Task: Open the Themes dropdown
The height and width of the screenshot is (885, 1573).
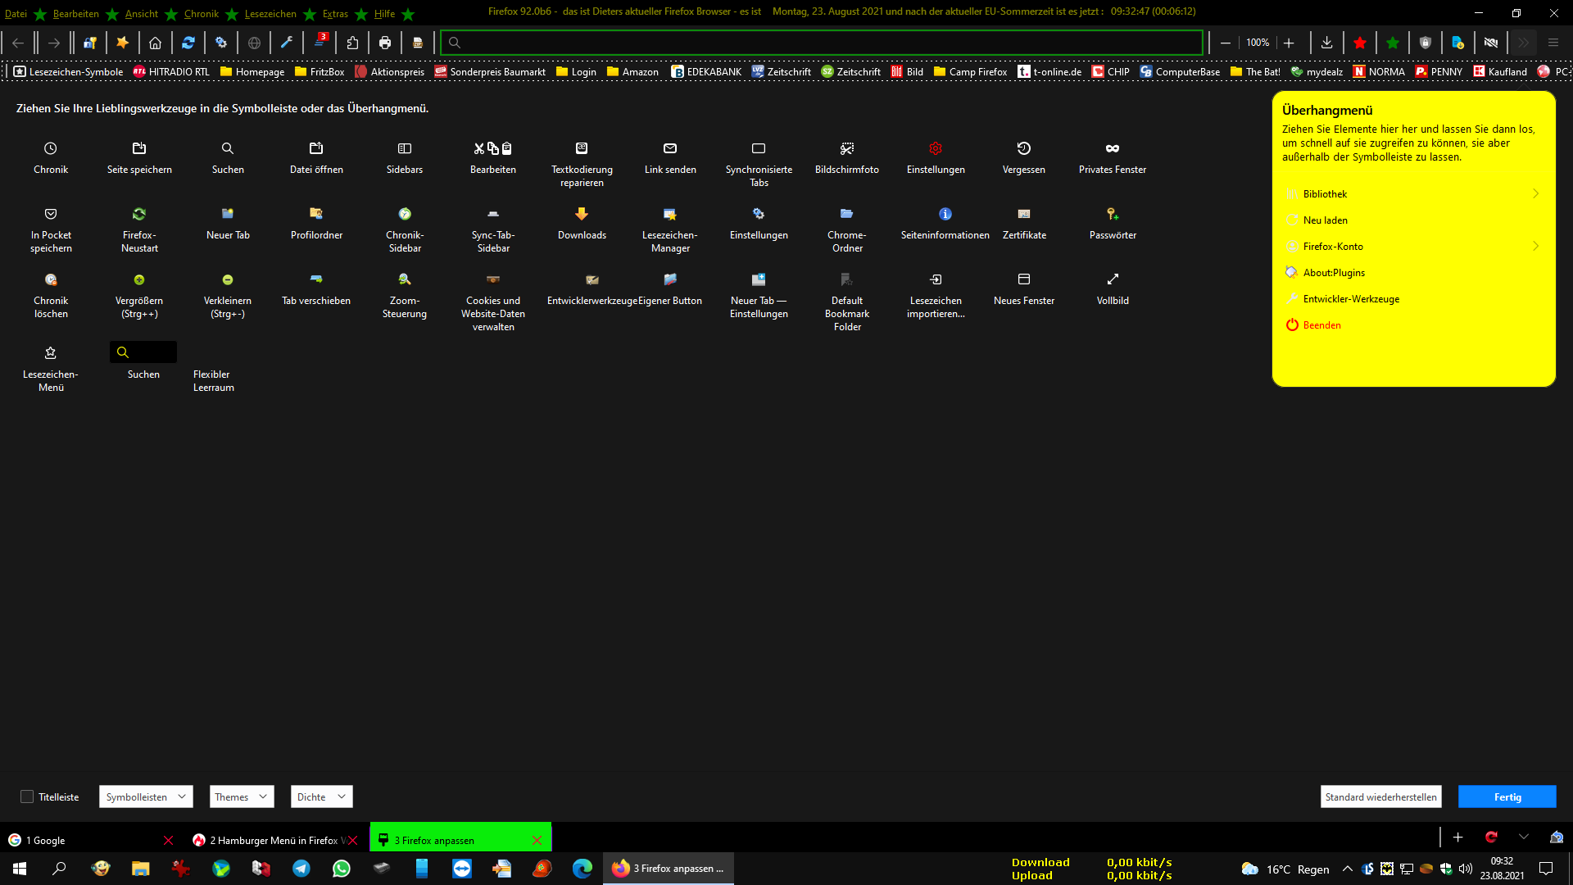Action: coord(241,796)
